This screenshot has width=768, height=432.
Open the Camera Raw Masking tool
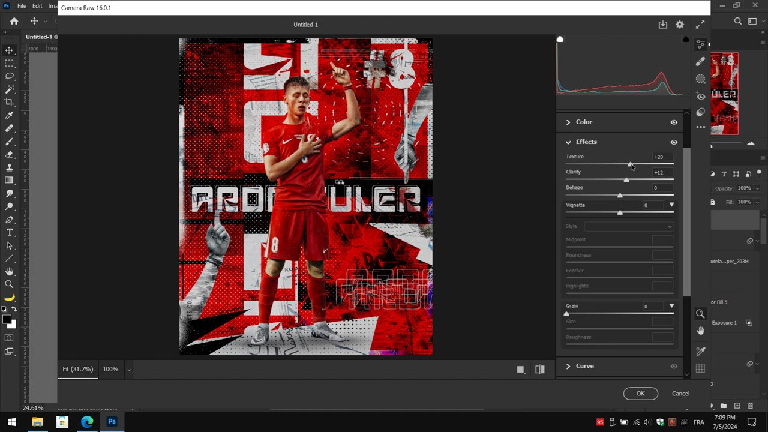coord(700,79)
